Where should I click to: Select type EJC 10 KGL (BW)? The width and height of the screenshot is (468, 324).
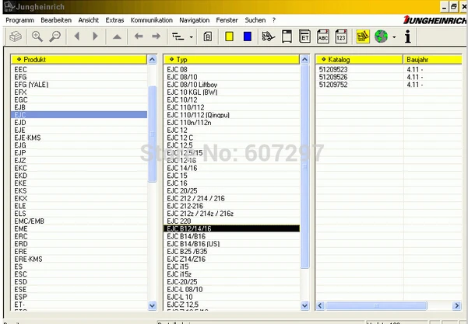tap(231, 92)
